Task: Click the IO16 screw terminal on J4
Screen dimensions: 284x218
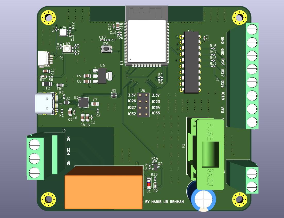Action: point(252,56)
